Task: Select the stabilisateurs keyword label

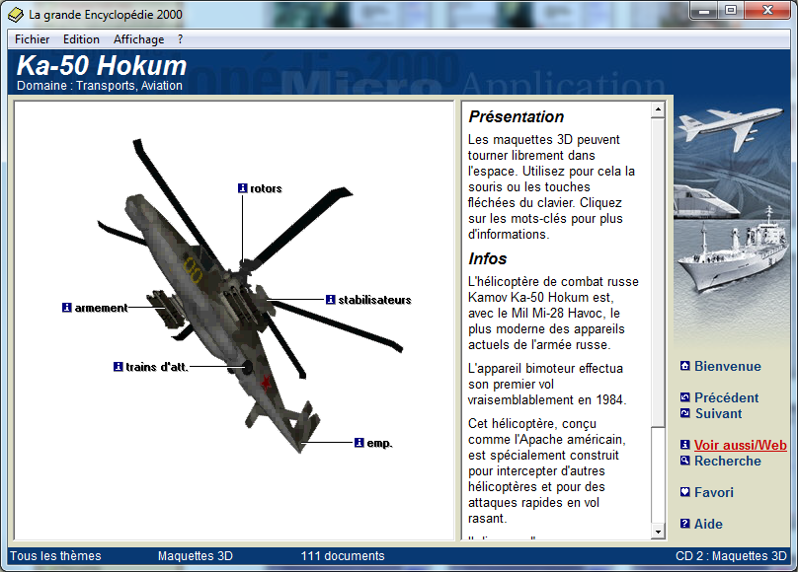Action: pos(374,300)
